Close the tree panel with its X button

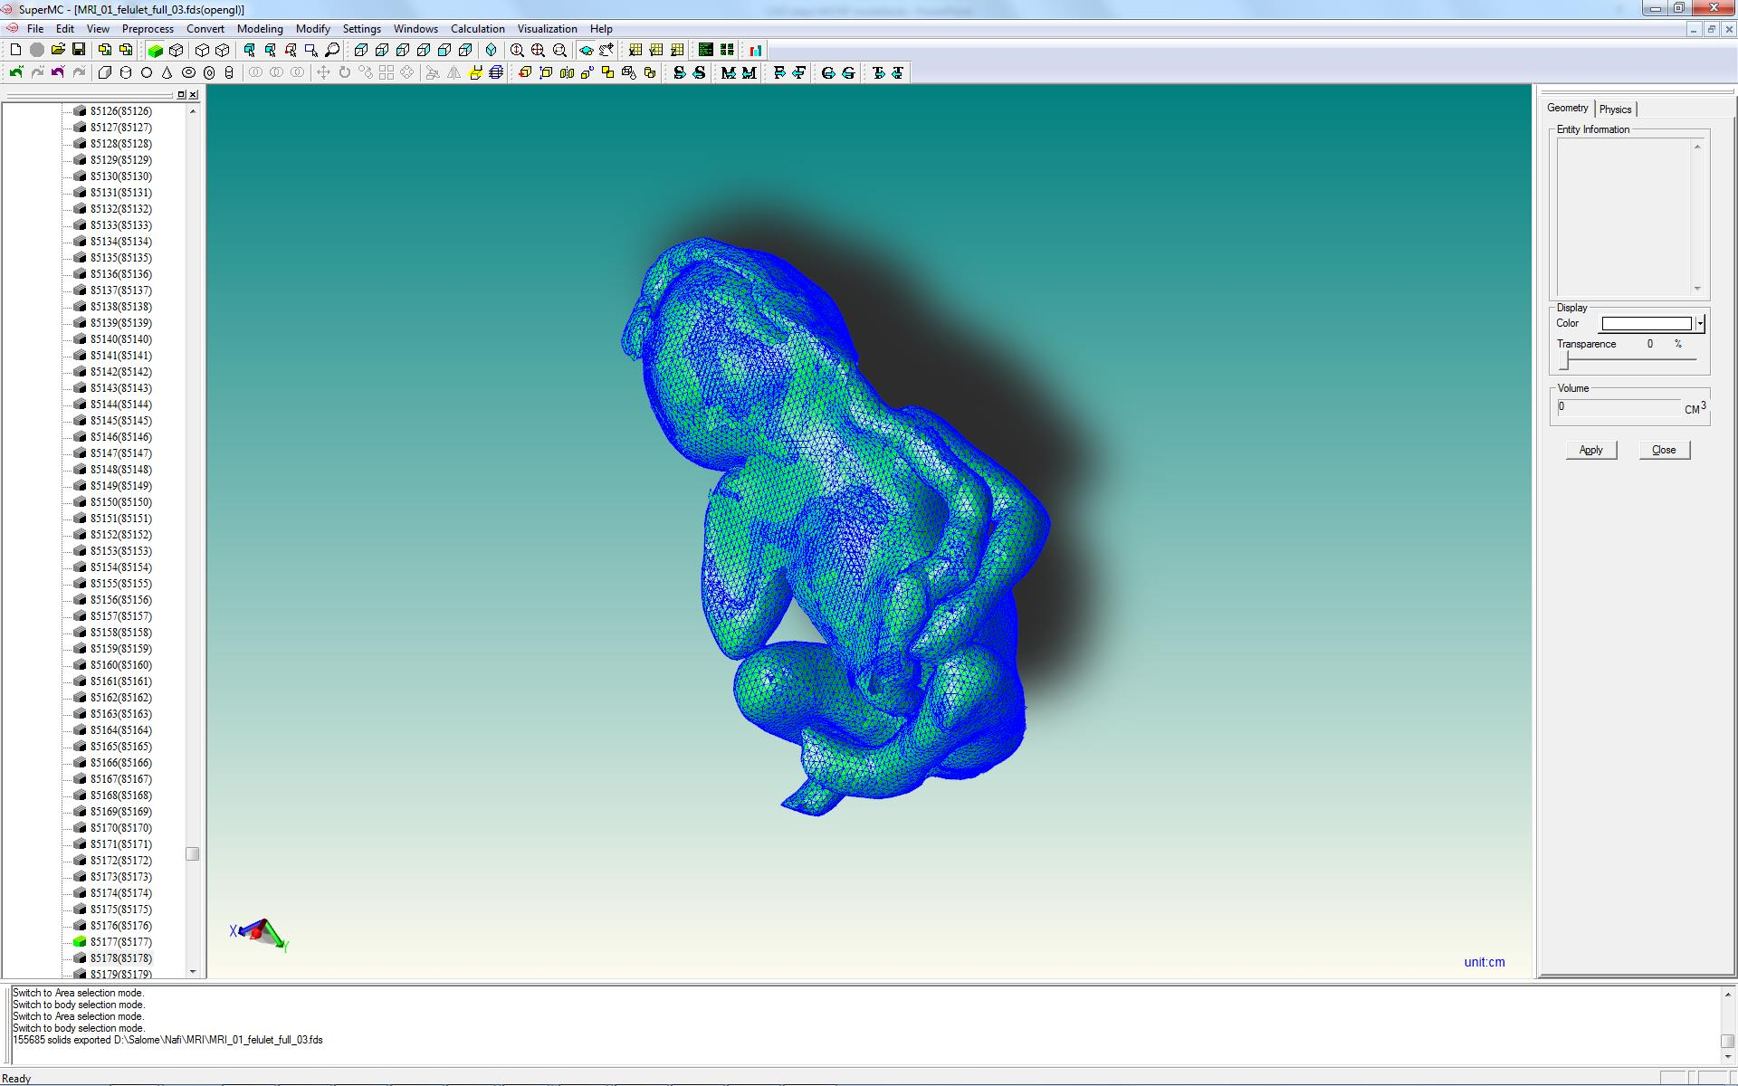193,94
